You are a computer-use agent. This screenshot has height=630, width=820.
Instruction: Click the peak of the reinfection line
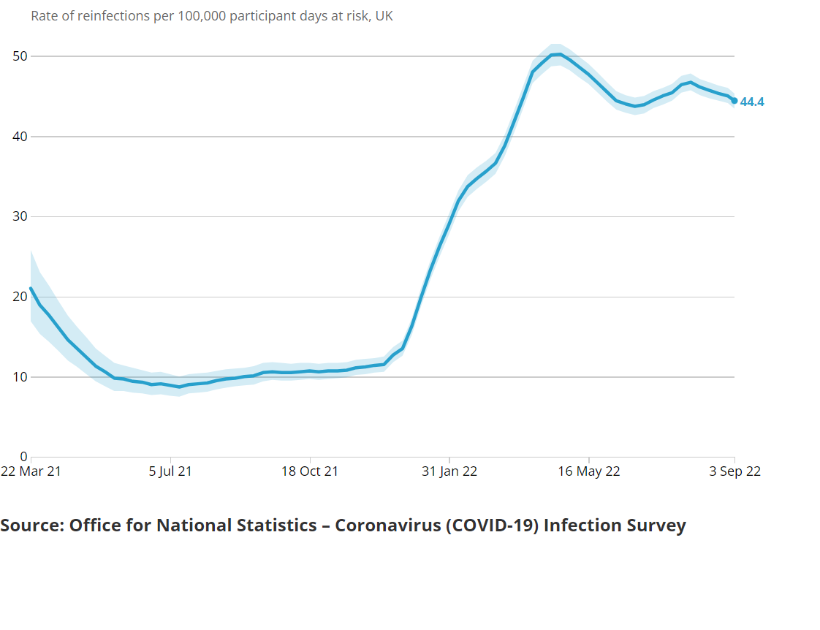pos(559,54)
